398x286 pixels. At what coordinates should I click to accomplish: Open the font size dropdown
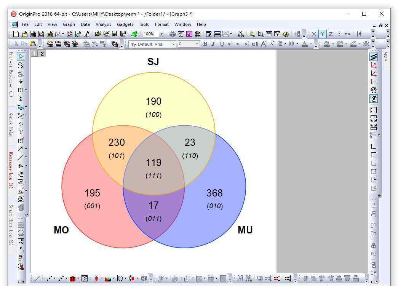[x=197, y=44]
